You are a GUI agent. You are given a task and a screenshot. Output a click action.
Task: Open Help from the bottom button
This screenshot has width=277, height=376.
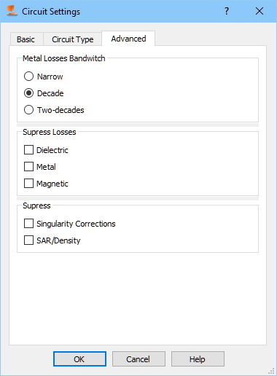pos(198,359)
